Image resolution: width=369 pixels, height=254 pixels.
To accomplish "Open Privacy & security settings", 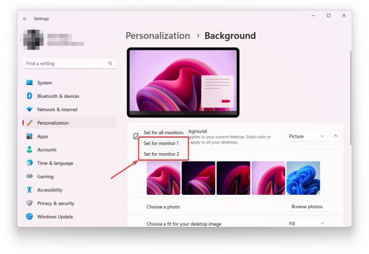I will click(x=69, y=203).
